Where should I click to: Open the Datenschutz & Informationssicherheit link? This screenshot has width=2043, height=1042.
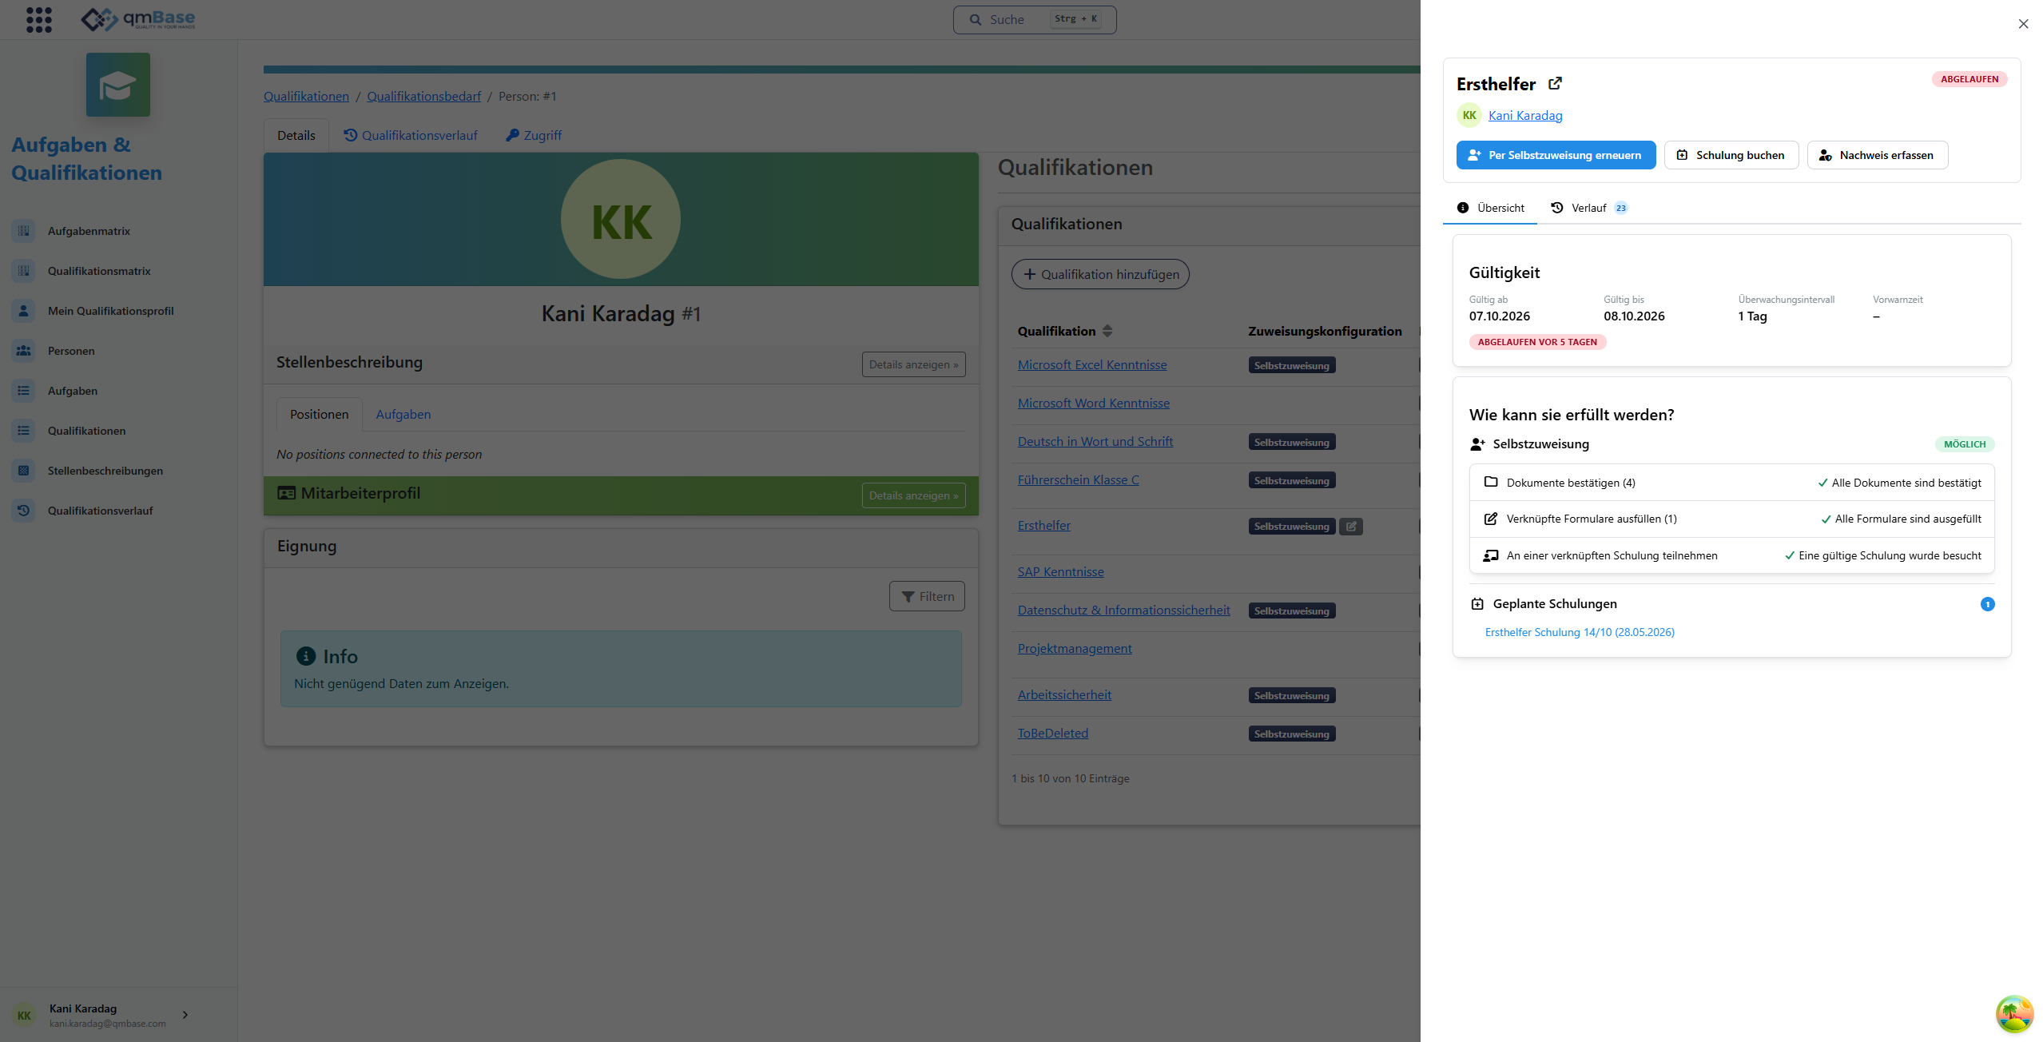1123,610
